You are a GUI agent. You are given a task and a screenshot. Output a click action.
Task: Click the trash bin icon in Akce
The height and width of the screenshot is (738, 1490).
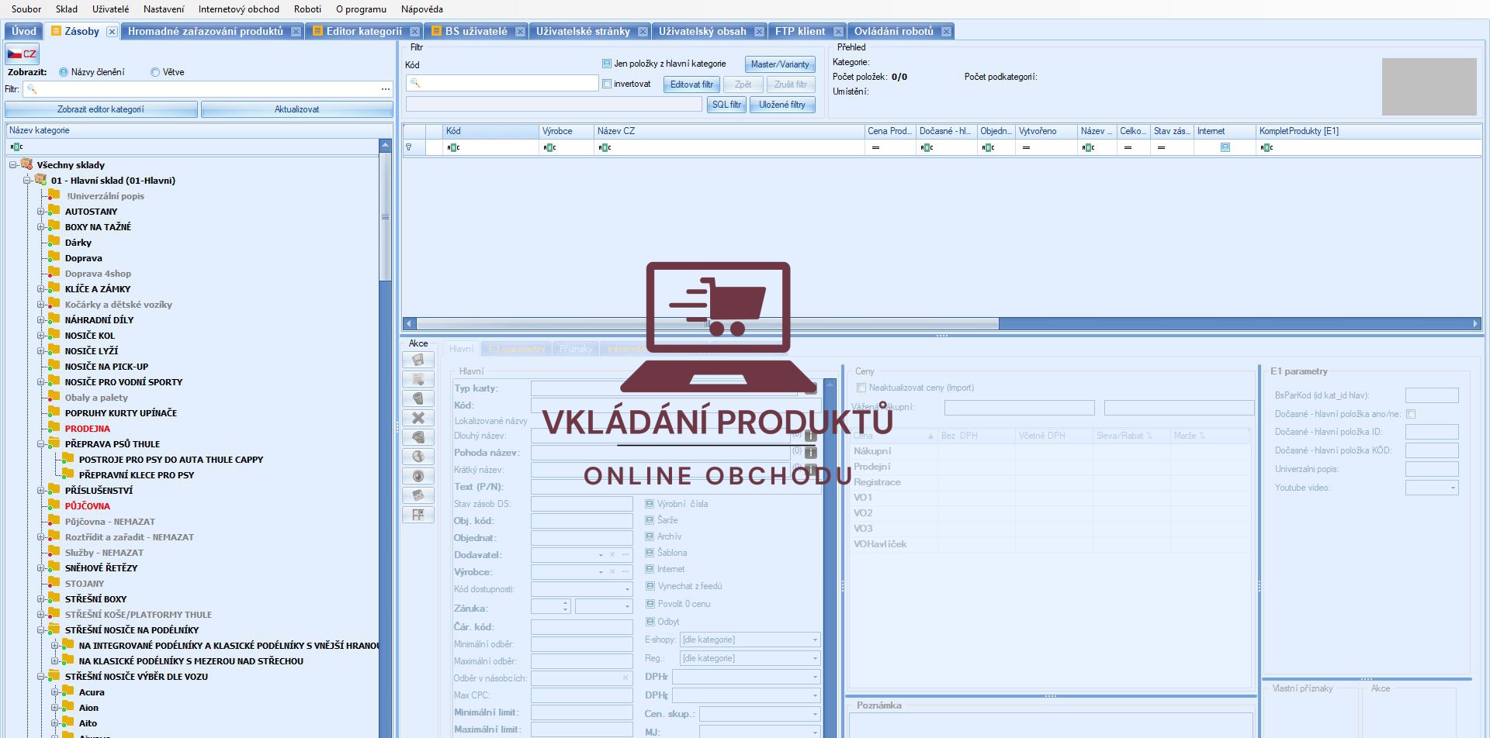point(418,398)
